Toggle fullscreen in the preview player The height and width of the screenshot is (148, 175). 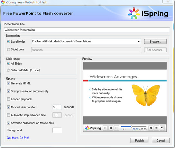pyautogui.click(x=162, y=128)
